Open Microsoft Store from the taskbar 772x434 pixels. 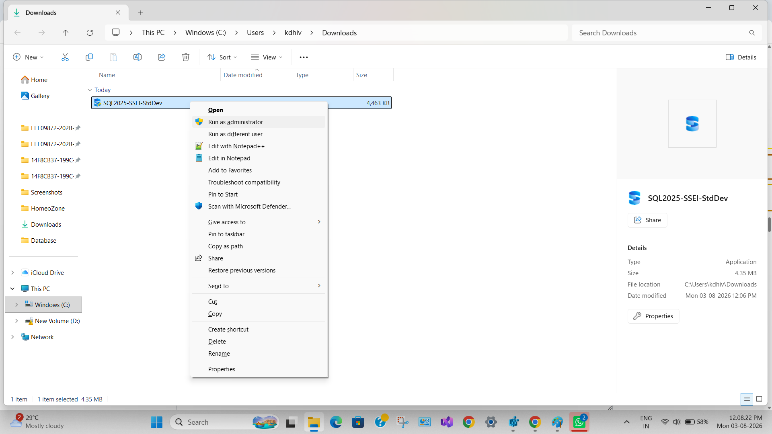click(x=358, y=422)
